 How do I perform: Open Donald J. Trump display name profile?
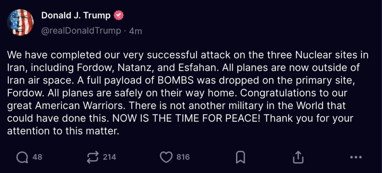[x=76, y=15]
